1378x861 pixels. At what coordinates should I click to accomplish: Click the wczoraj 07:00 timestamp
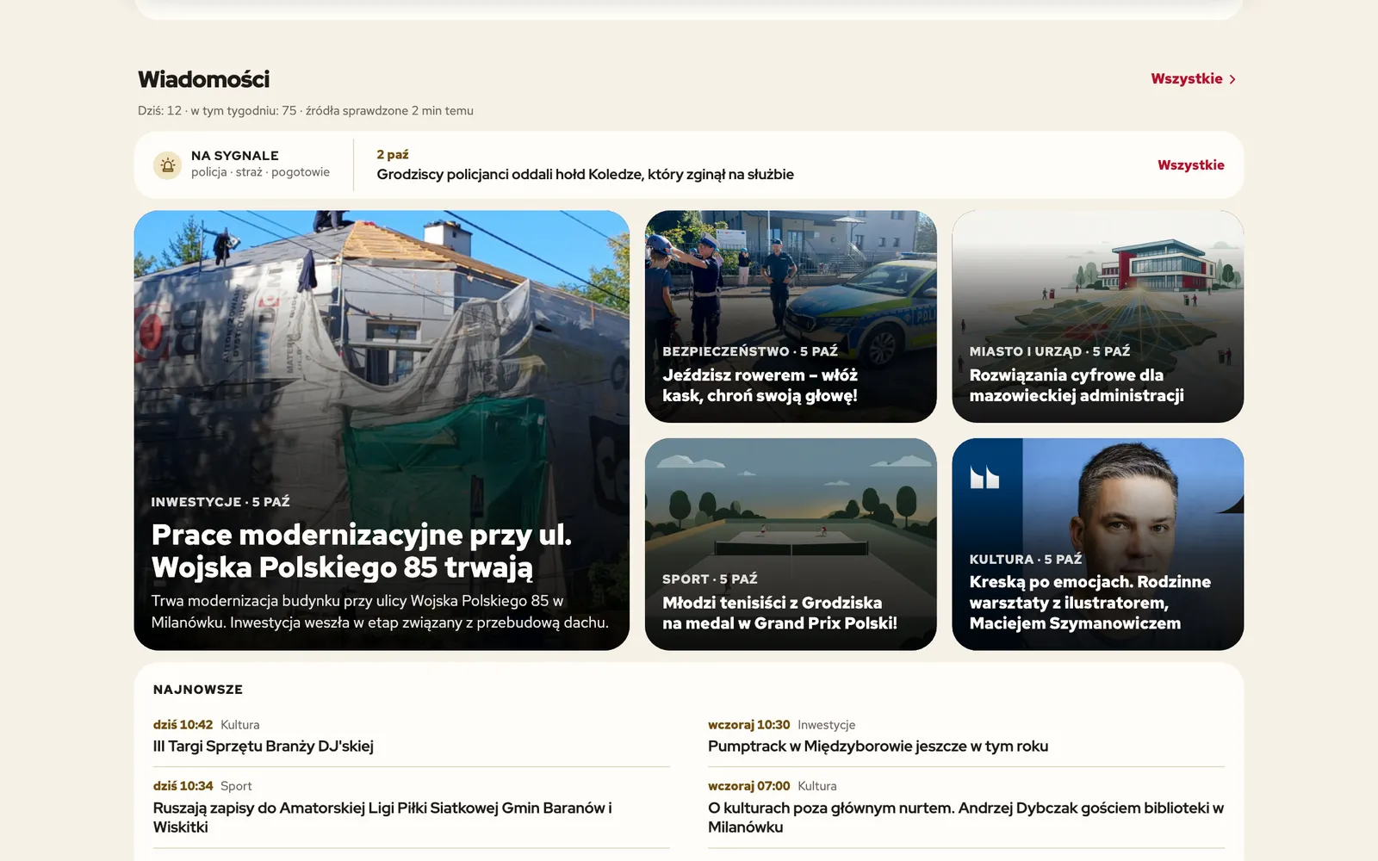pos(748,786)
